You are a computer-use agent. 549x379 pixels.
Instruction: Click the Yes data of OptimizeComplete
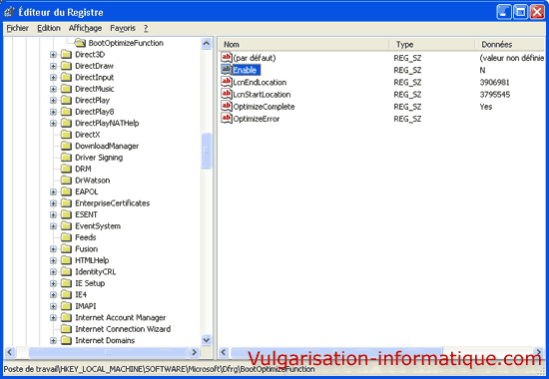486,107
